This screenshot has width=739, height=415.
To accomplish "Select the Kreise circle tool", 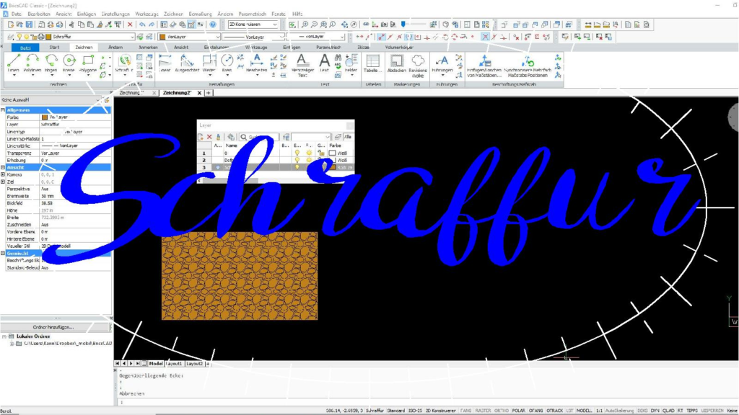I will click(69, 65).
